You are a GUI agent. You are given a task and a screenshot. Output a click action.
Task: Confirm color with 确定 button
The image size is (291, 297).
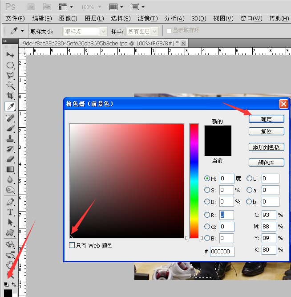267,119
